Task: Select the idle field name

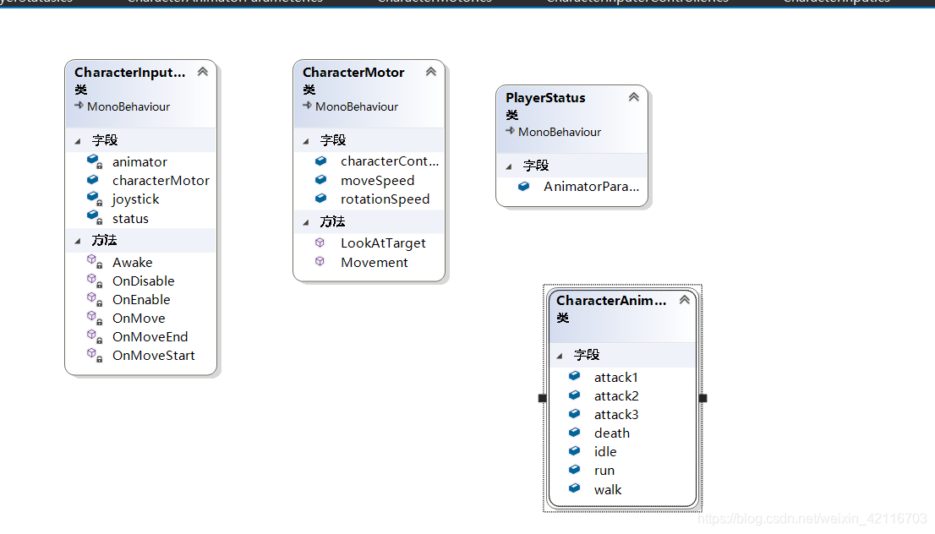Action: tap(605, 452)
